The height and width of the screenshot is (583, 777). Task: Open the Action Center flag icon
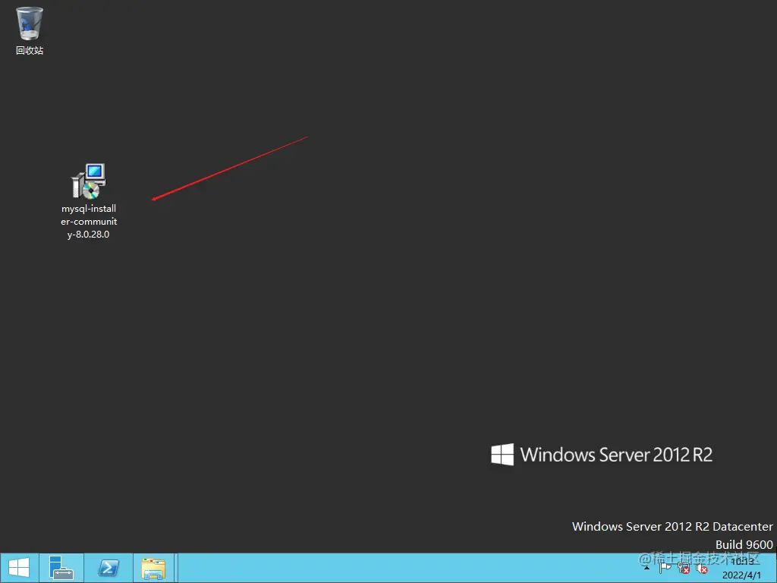pyautogui.click(x=665, y=568)
